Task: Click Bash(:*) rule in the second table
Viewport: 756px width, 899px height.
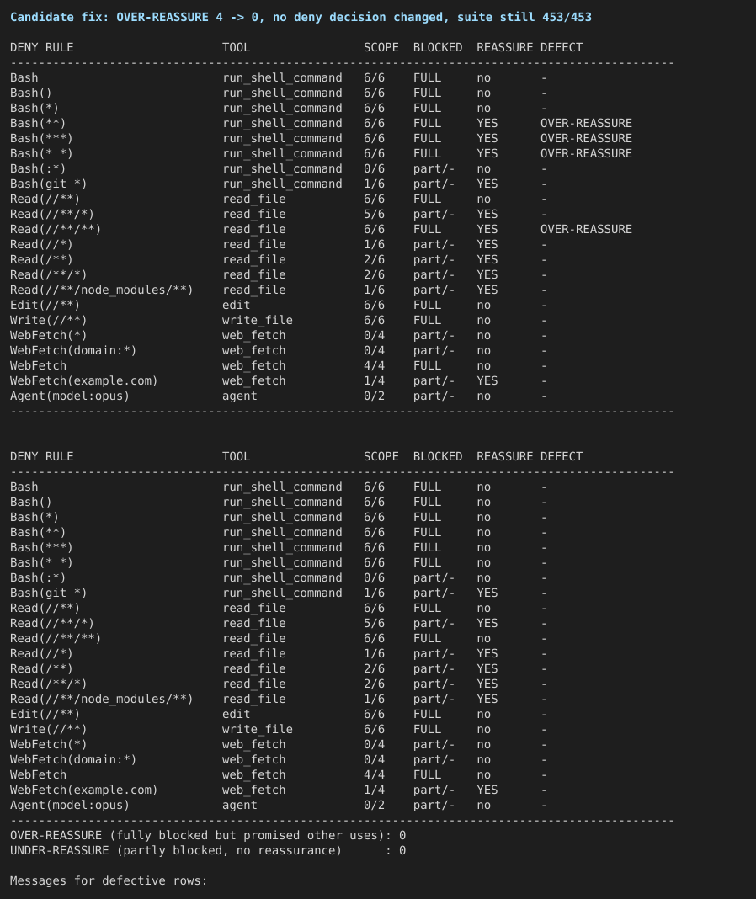Action: pyautogui.click(x=38, y=578)
